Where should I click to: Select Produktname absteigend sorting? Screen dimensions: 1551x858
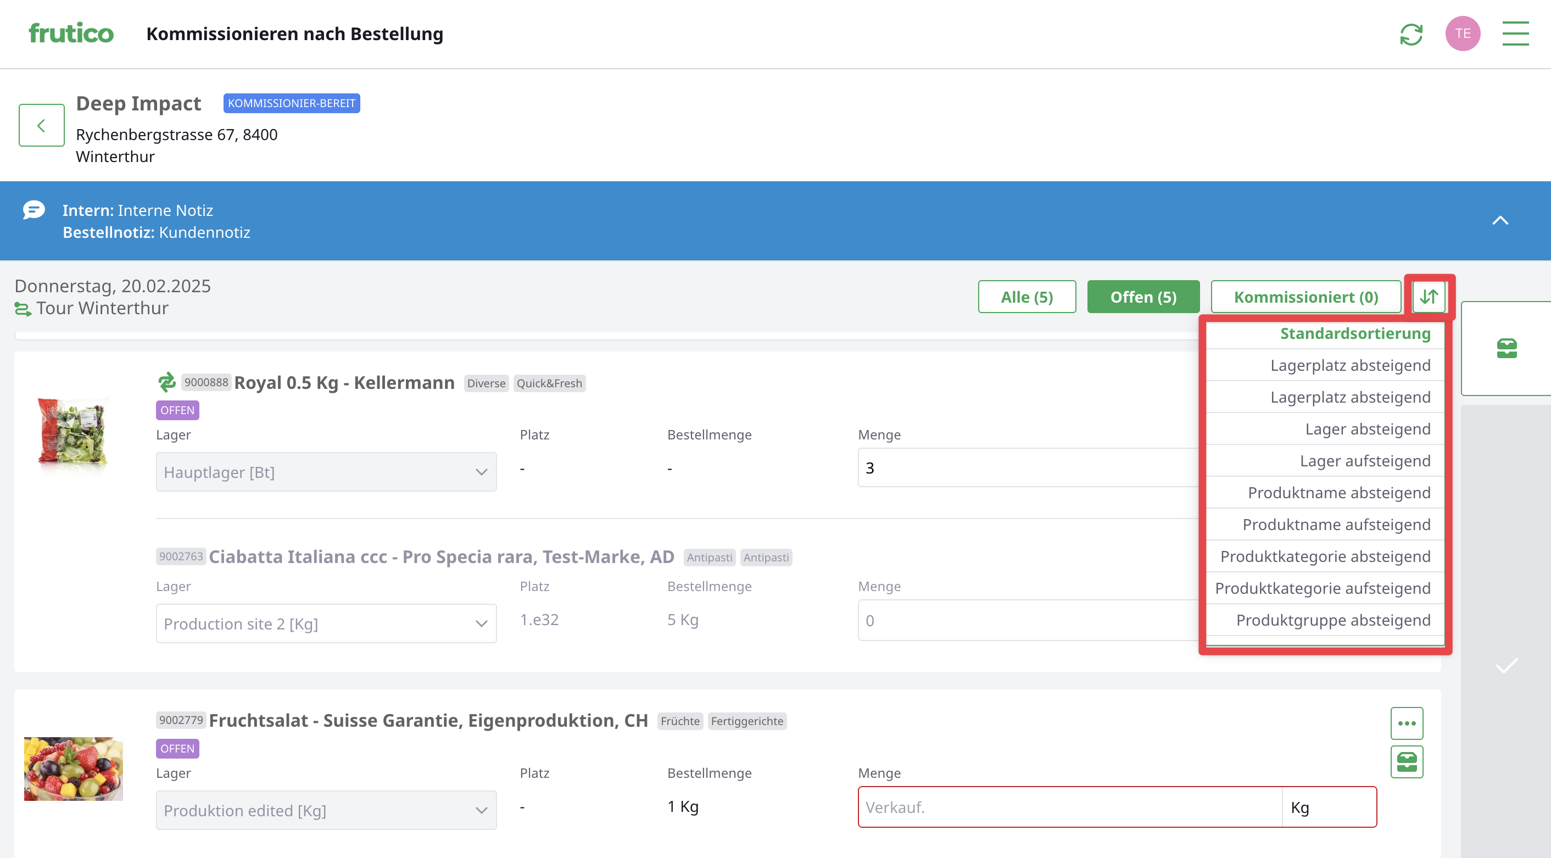click(x=1338, y=493)
